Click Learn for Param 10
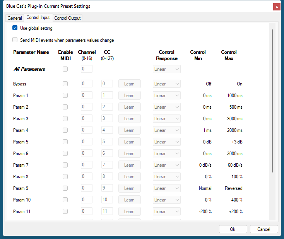Viewport: 284px width, 239px height. point(130,200)
